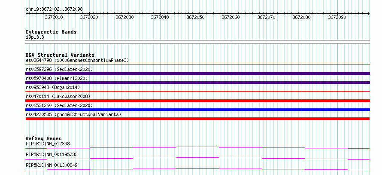Select ruler position 3672060
The height and width of the screenshot is (175, 382).
pos(231,18)
